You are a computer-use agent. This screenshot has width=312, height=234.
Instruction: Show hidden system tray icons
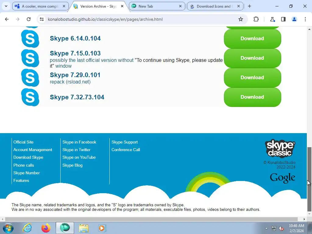[x=266, y=228]
